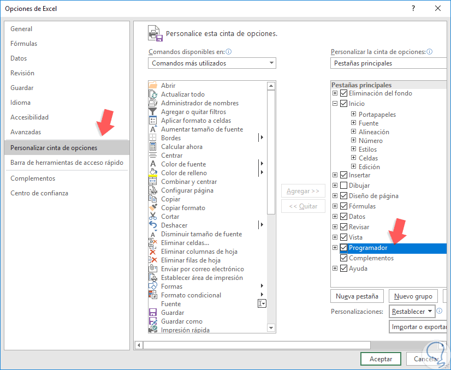The height and width of the screenshot is (370, 451).
Task: Click the Cortar scissors icon
Action: (x=153, y=216)
